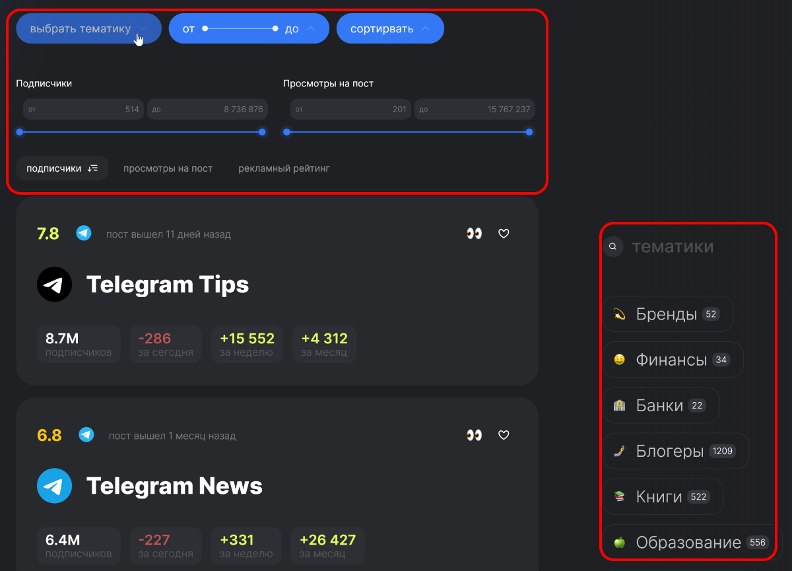This screenshot has height=571, width=792.
Task: Select the 'Блогеры' topic tag
Action: tap(676, 451)
